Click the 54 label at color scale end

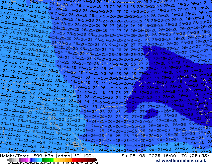[96, 163]
